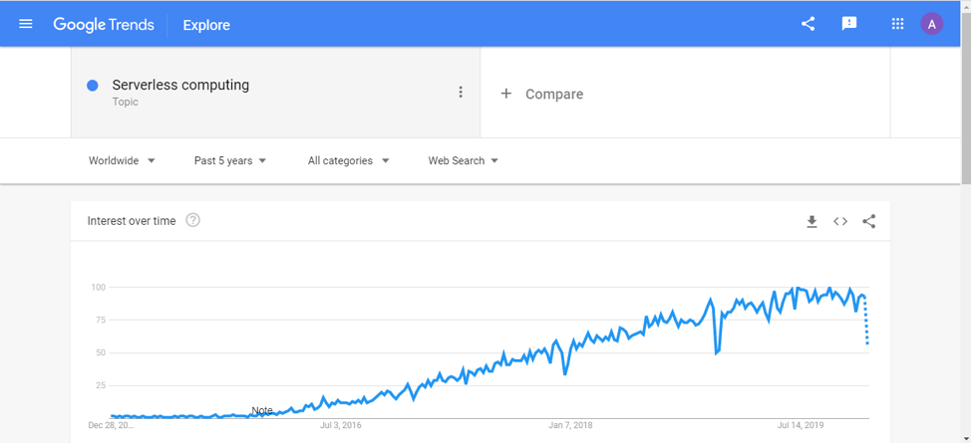Share the Interest over time chart
This screenshot has height=443, width=971.
[869, 221]
